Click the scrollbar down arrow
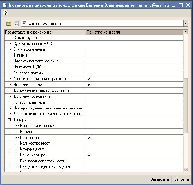 click(x=186, y=170)
